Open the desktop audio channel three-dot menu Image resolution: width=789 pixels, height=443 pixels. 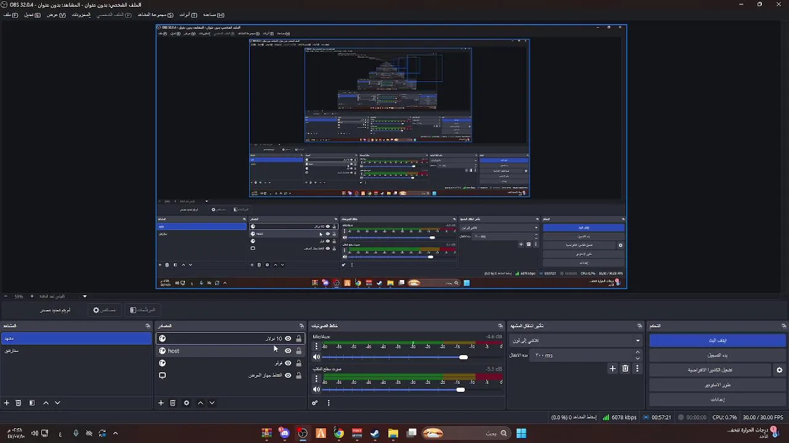coord(317,378)
